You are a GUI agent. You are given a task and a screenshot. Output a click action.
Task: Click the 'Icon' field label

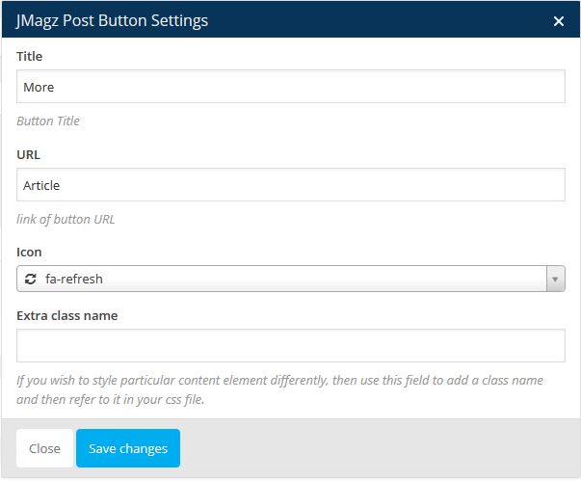(29, 253)
